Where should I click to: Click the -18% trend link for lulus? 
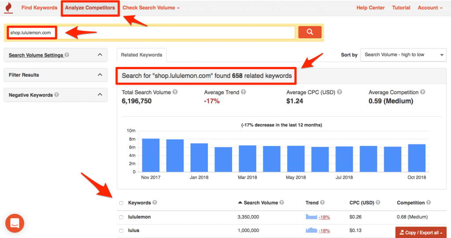pos(324,231)
